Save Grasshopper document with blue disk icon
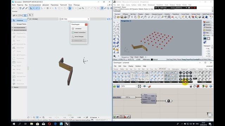Screen dimensions: 225x126 [x=118, y=86]
